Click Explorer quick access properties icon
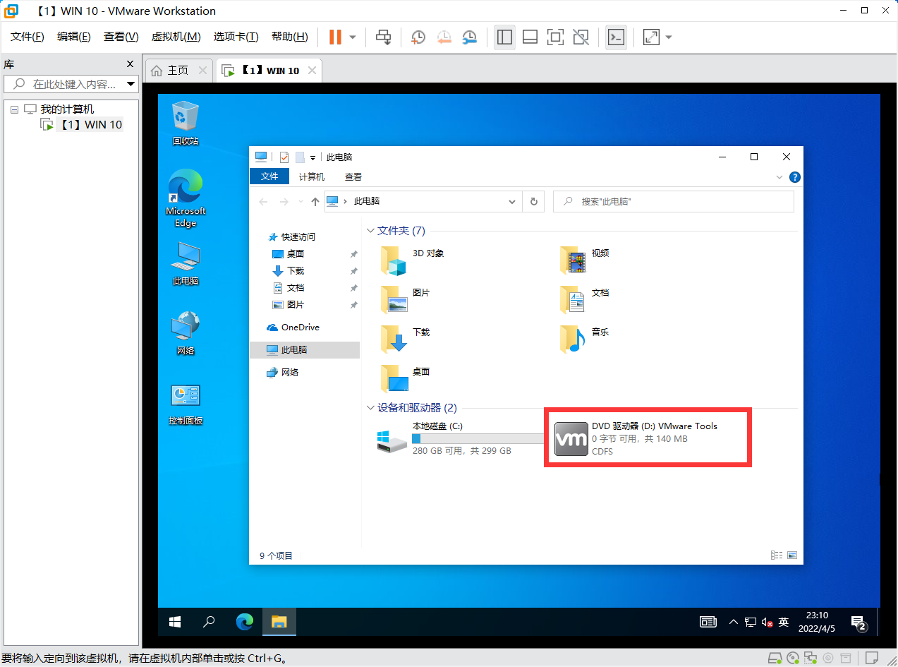898x667 pixels. point(284,157)
